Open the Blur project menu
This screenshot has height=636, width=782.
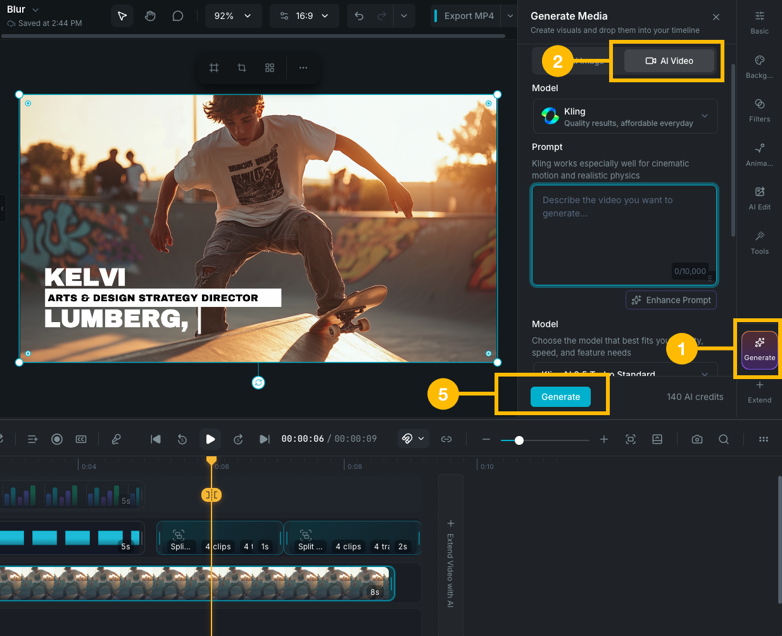tap(21, 9)
